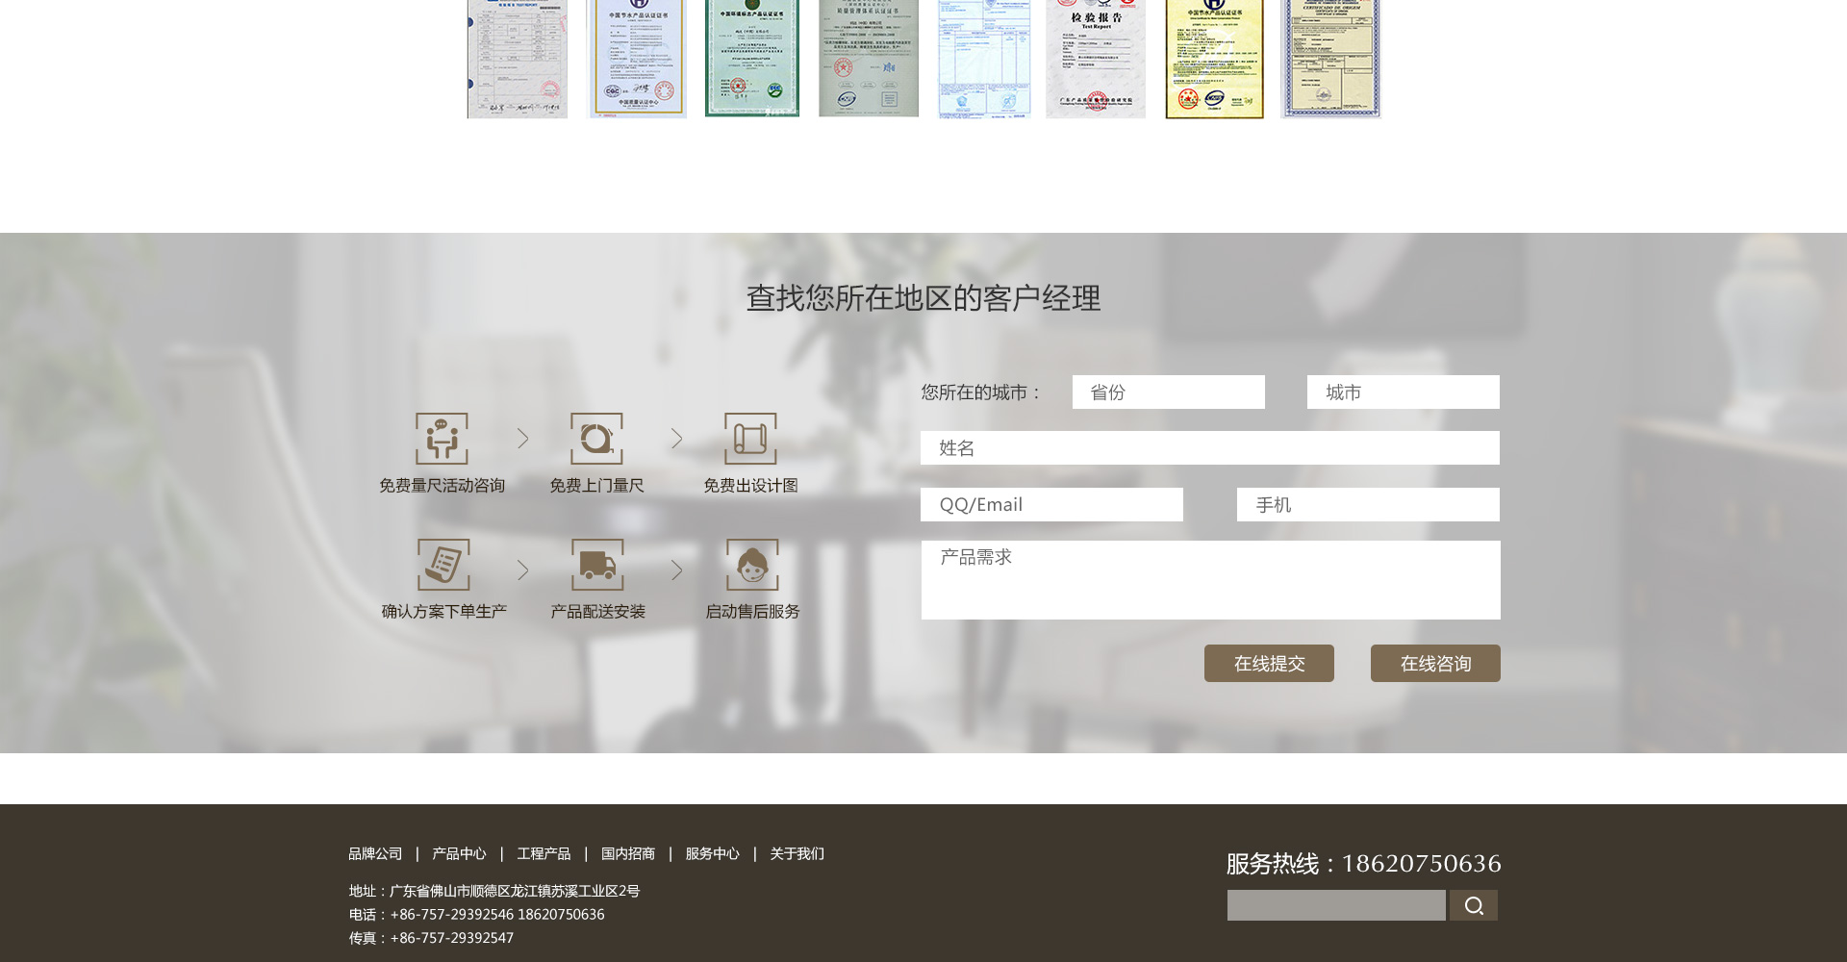The height and width of the screenshot is (962, 1847).
Task: Click the free measurement consultation icon (免费量尺活动咨询)
Action: 442,439
